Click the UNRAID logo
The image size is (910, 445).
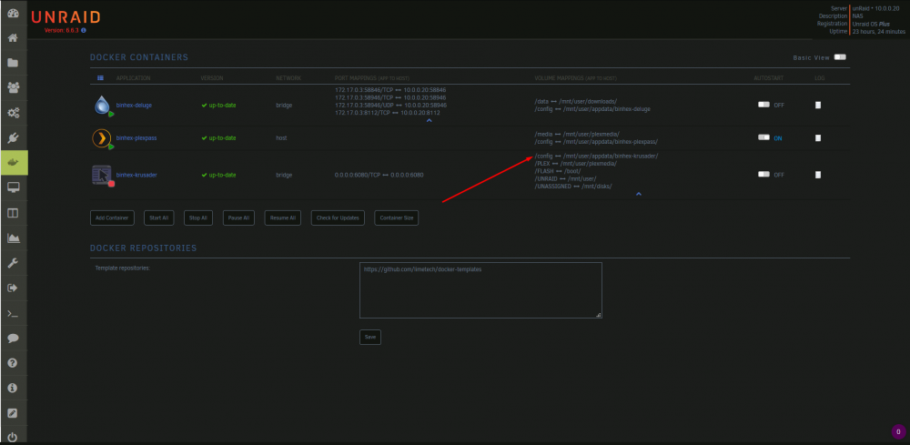point(65,16)
